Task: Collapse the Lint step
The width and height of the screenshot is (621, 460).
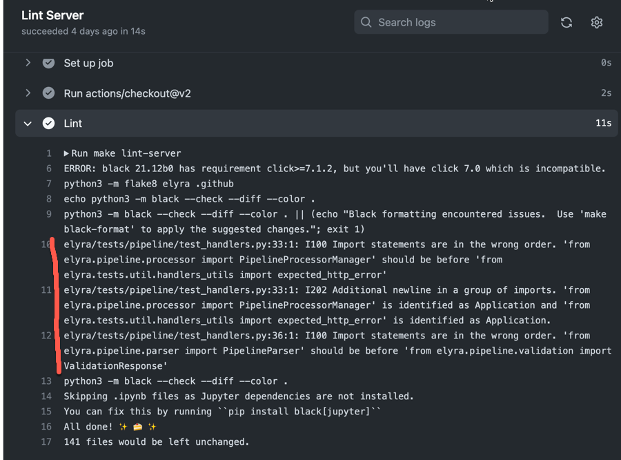Action: coord(28,123)
